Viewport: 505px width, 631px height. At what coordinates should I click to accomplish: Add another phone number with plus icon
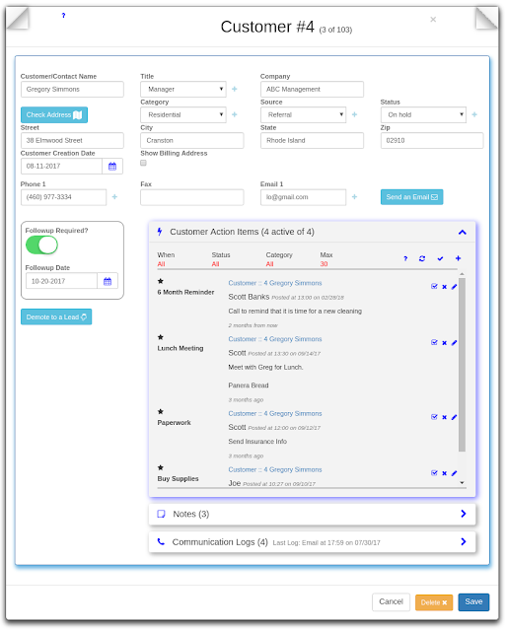pos(114,197)
